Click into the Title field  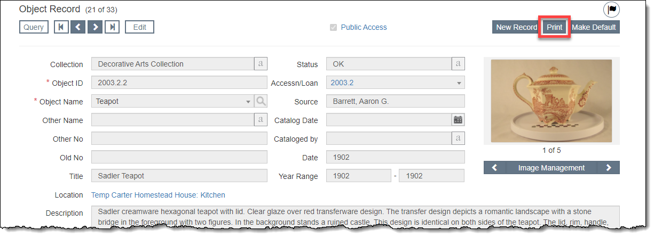tap(179, 176)
